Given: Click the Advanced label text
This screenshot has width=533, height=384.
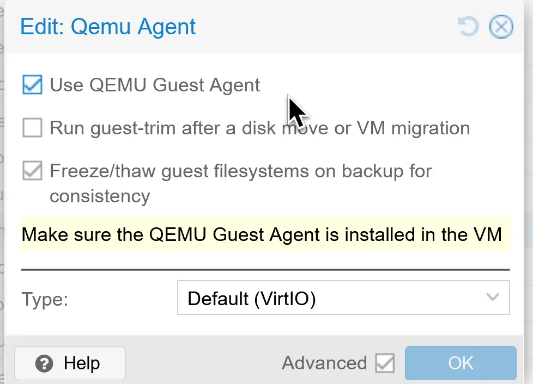Looking at the screenshot, I should click(x=324, y=363).
